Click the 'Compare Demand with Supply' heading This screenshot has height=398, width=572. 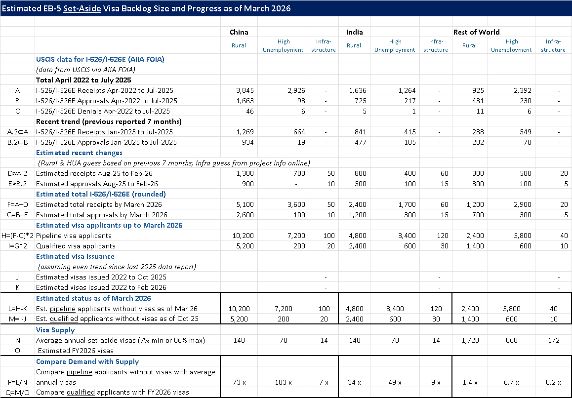(x=87, y=361)
